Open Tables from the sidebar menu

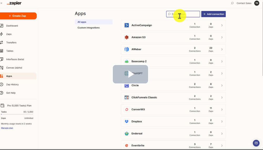click(10, 51)
